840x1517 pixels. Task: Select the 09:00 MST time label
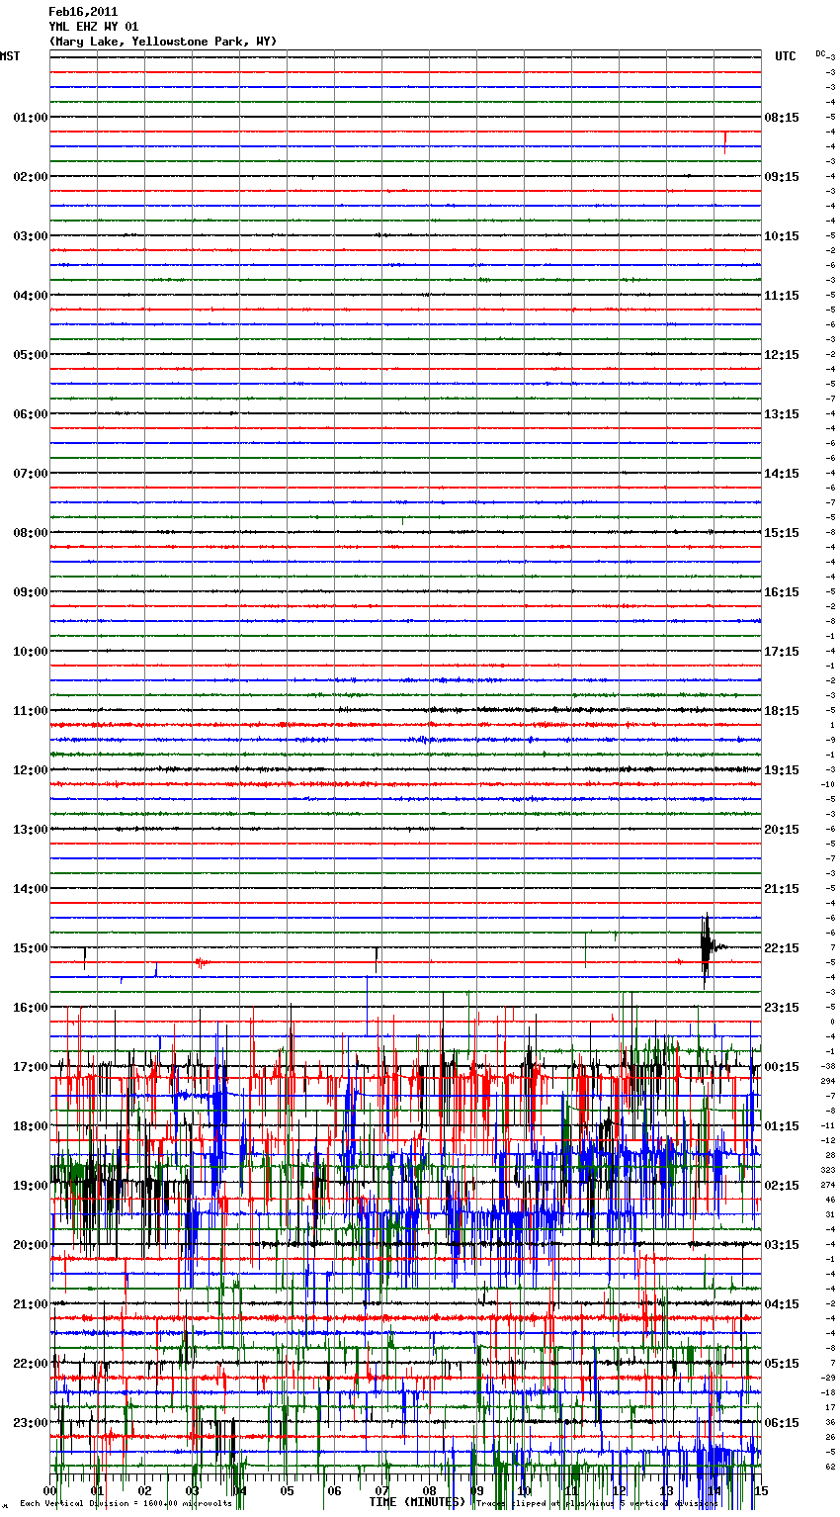[30, 592]
